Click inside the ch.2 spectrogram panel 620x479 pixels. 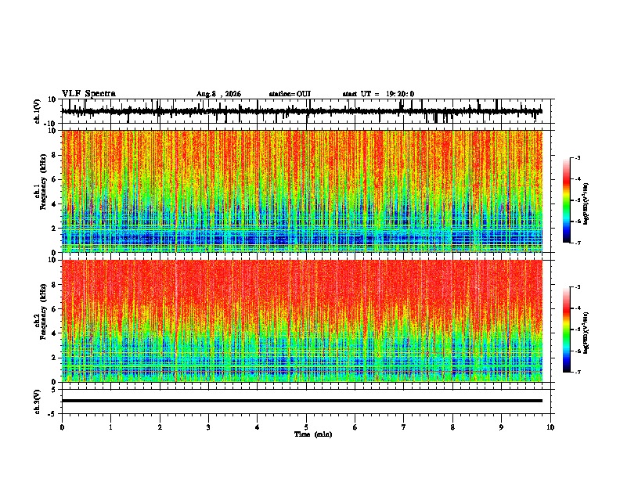301,321
